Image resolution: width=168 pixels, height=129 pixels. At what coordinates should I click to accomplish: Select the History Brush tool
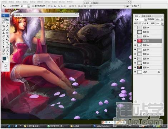pyautogui.click(x=7, y=33)
